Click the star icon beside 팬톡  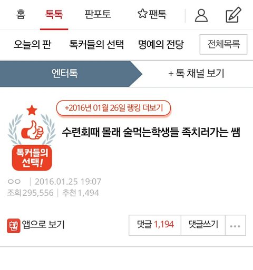coord(142,14)
